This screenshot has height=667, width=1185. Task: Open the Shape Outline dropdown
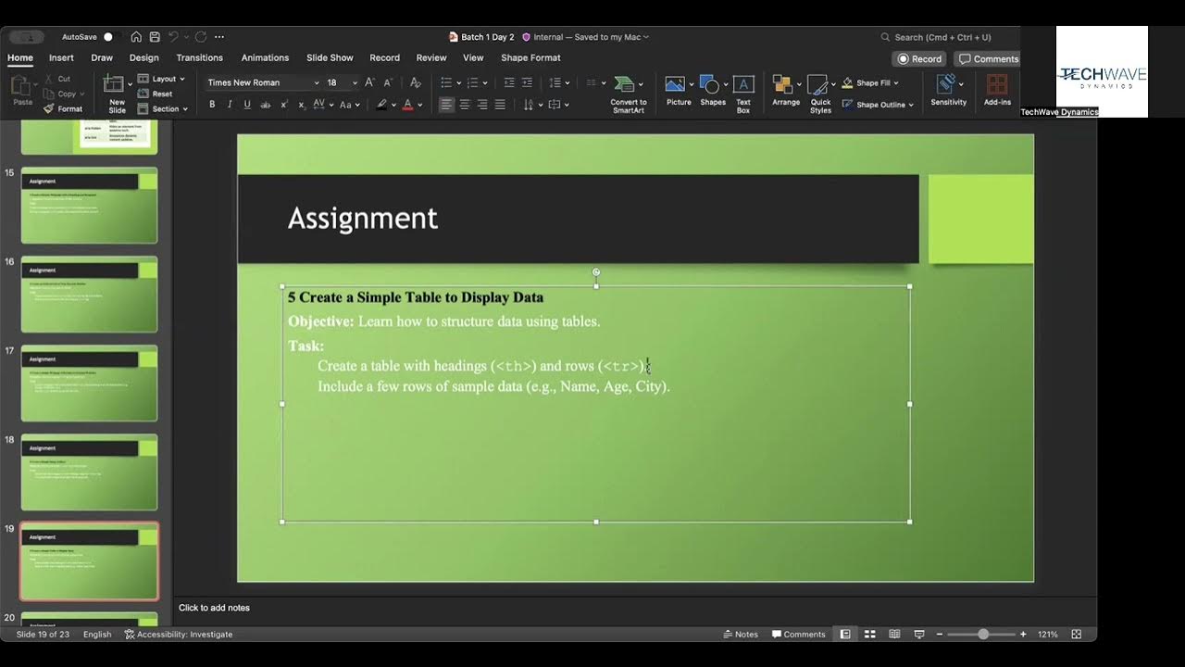coord(878,105)
